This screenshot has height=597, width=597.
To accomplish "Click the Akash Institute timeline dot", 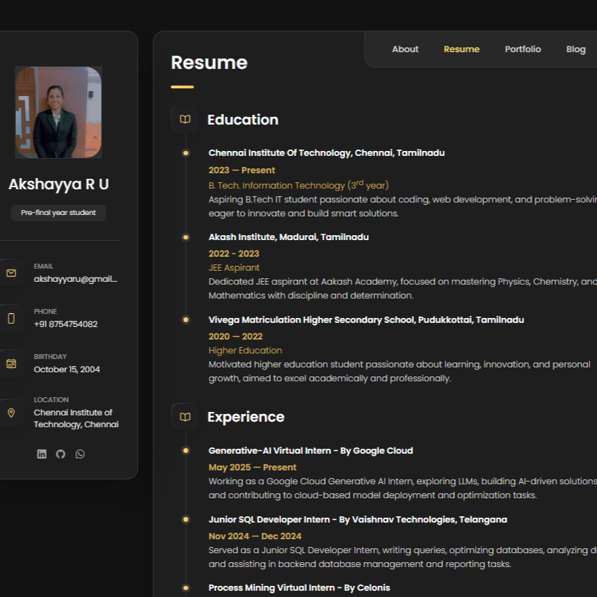I will [x=186, y=237].
